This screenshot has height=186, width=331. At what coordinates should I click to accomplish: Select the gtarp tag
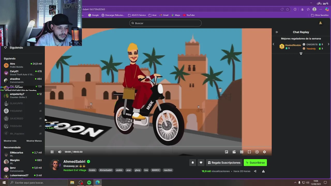click(138, 170)
